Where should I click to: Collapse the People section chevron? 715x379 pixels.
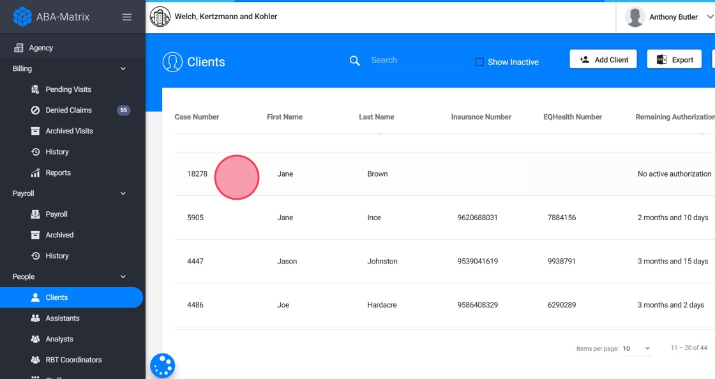pos(123,276)
